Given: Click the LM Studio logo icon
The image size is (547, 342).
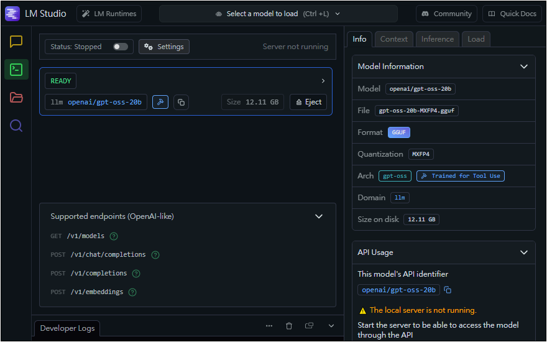Looking at the screenshot, I should [x=12, y=14].
